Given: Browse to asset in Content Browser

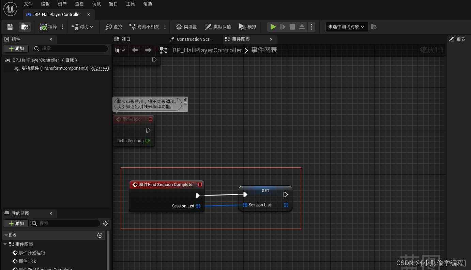Looking at the screenshot, I should pyautogui.click(x=25, y=27).
